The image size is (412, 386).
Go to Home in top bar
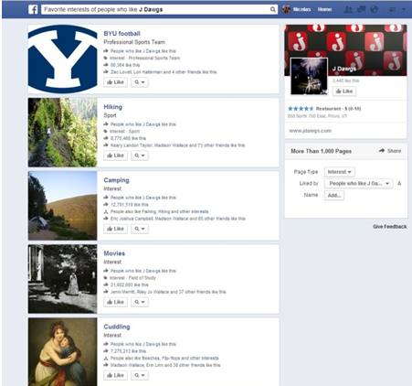pyautogui.click(x=324, y=9)
